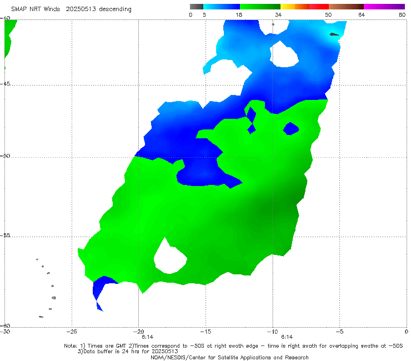Select the red segment of the color bar
Screen dimensions: 411x361
(x=319, y=7)
